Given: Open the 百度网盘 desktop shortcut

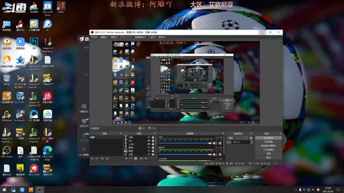Looking at the screenshot, I should click(x=48, y=116).
